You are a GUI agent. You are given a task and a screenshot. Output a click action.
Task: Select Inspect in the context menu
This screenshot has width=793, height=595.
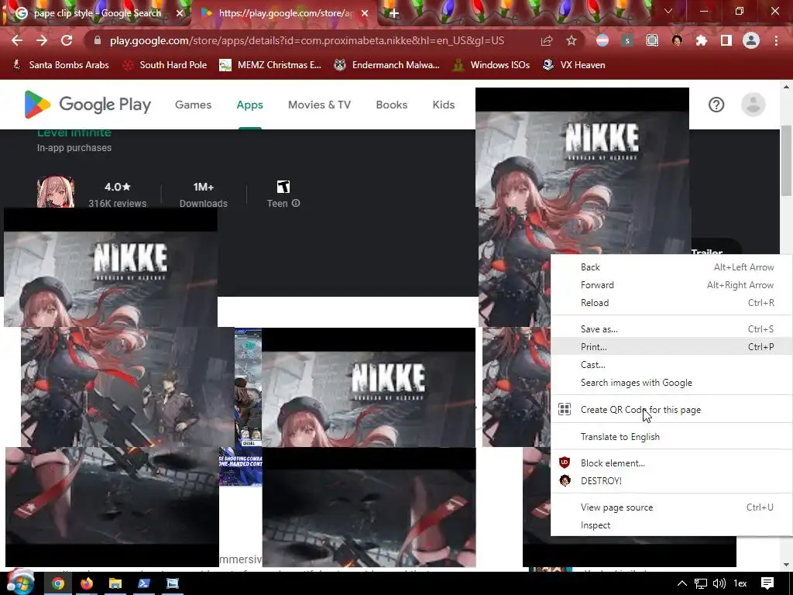pyautogui.click(x=671, y=525)
